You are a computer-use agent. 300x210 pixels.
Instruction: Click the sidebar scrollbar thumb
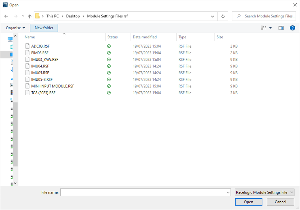point(15,134)
